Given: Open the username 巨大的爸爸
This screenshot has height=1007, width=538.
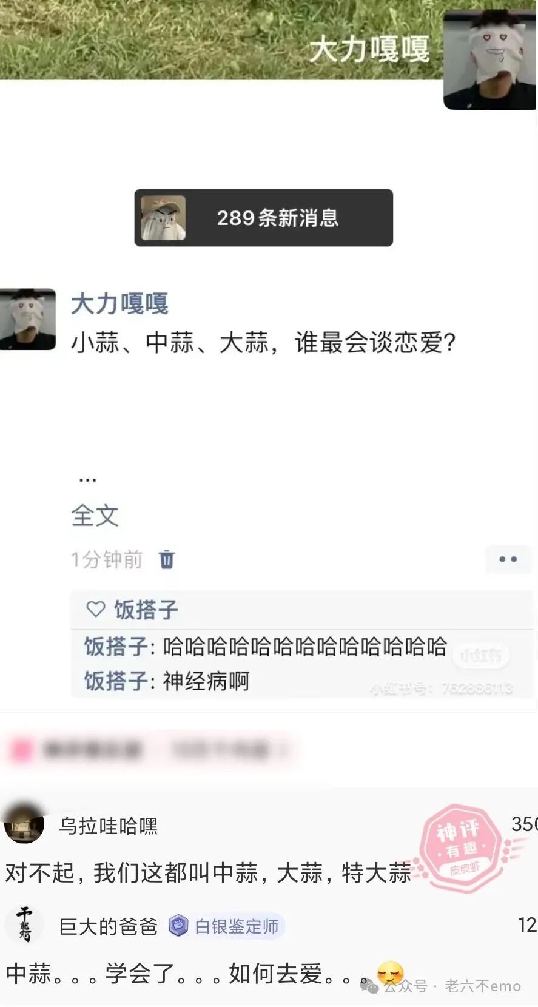Looking at the screenshot, I should click(x=109, y=926).
